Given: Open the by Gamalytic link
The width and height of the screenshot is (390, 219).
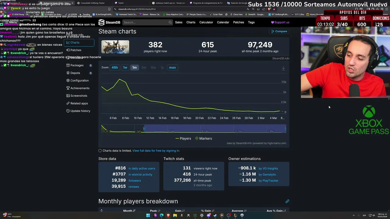Looking at the screenshot, I should coord(267,175).
